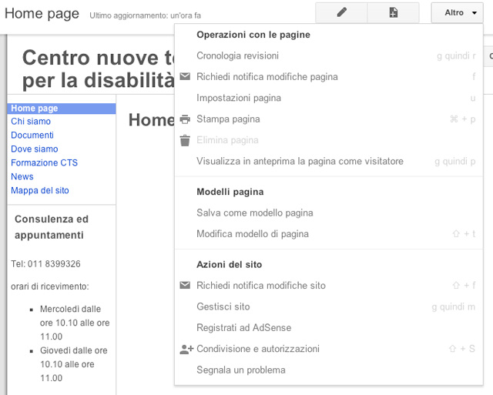
Task: Go to Documenti in the sidebar
Action: pyautogui.click(x=32, y=136)
